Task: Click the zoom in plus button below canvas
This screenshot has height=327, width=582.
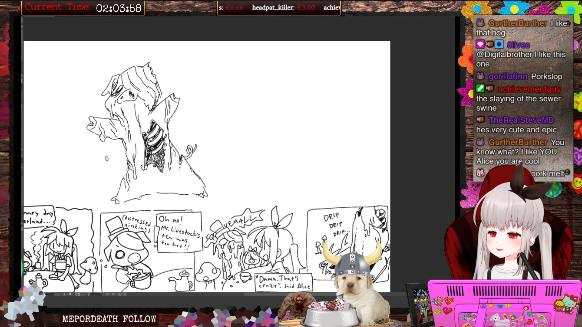Action: (64, 294)
